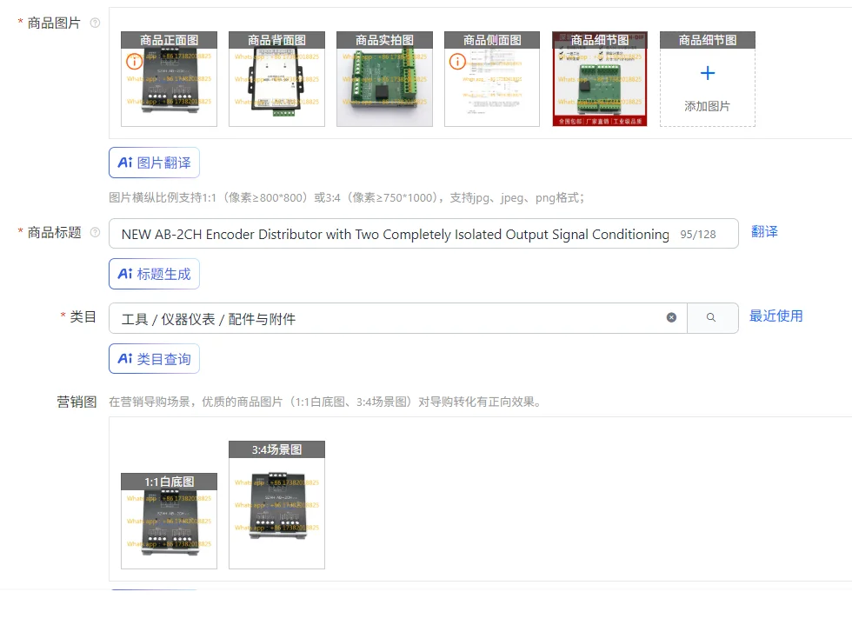Open the 类目 selection field 工具/仪器仪表
Viewport: 852px width, 625px height.
[x=398, y=318]
